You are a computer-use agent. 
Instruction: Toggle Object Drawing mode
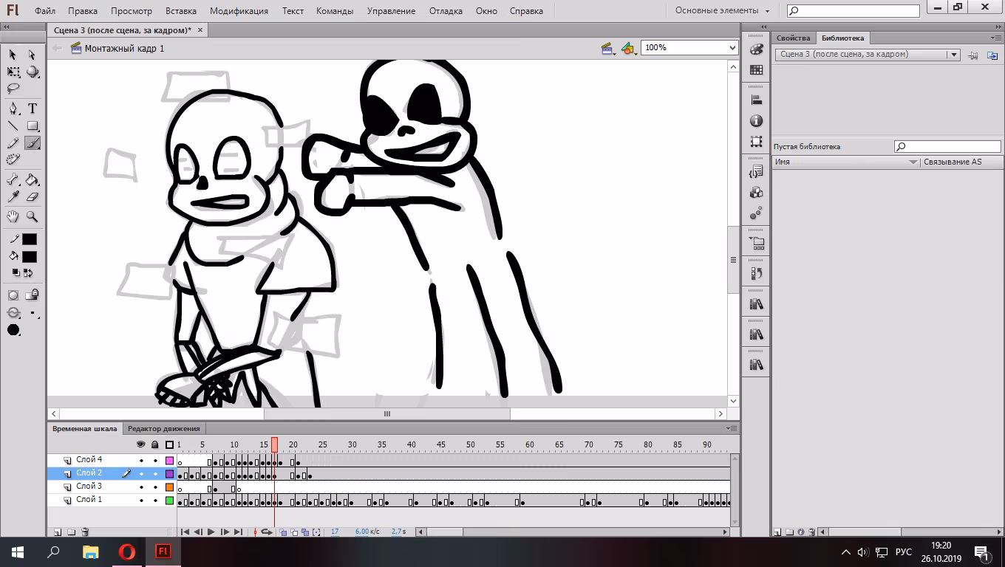click(13, 295)
